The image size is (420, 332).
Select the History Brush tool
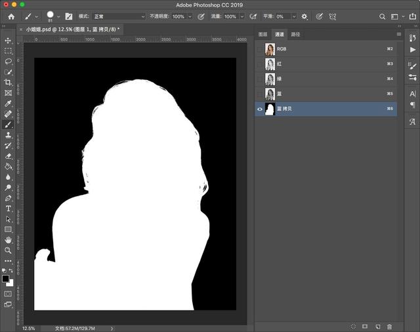[8, 146]
